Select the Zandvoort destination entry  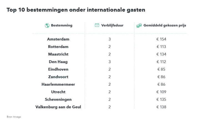pyautogui.click(x=58, y=77)
